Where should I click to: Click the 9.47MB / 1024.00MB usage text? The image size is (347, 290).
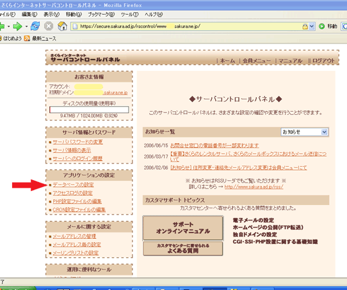coord(89,116)
